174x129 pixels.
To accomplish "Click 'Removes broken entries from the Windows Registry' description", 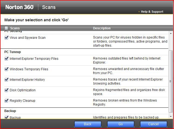I will (125, 102).
